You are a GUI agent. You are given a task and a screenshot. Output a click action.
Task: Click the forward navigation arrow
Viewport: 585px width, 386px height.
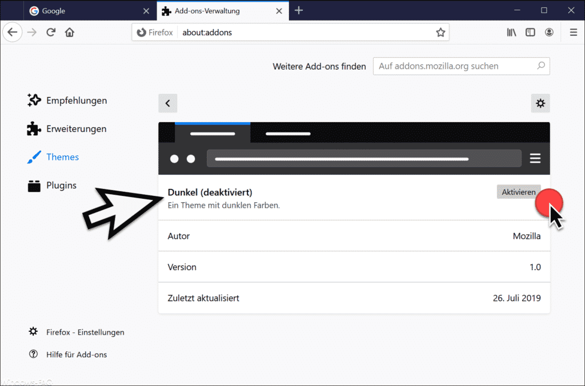coord(32,33)
